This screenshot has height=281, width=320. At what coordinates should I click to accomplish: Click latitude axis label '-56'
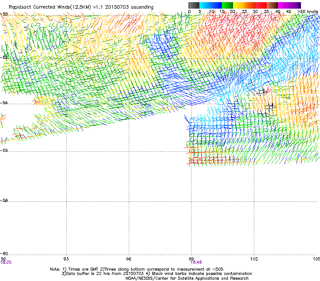pos(4,150)
